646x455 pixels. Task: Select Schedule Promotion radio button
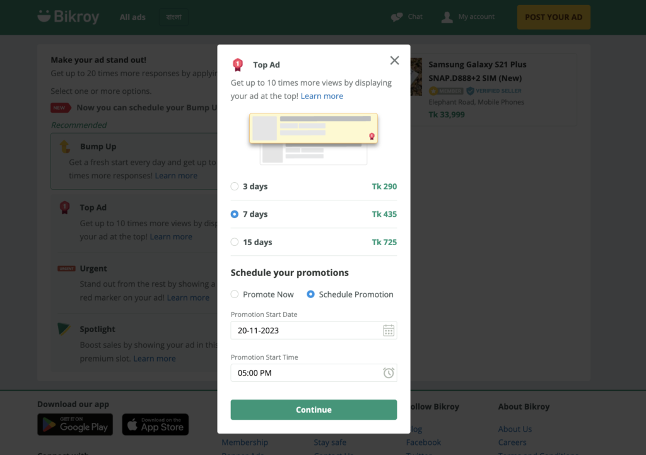coord(310,294)
